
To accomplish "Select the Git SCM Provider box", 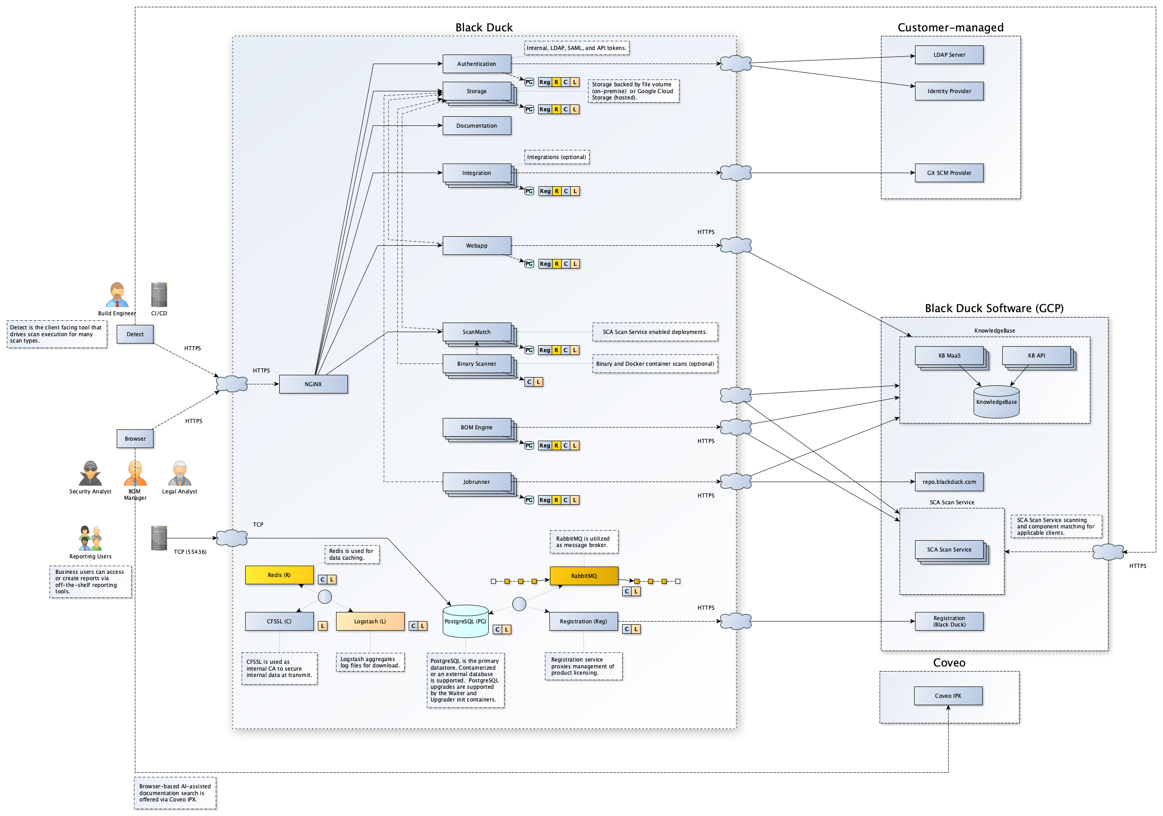I will [949, 173].
